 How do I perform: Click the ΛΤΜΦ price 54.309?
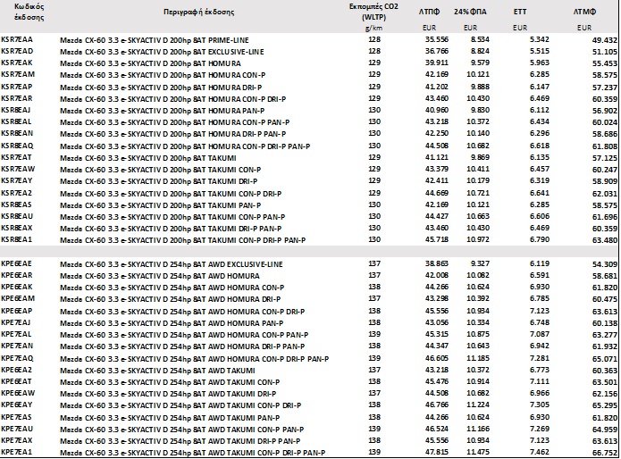tap(605, 264)
